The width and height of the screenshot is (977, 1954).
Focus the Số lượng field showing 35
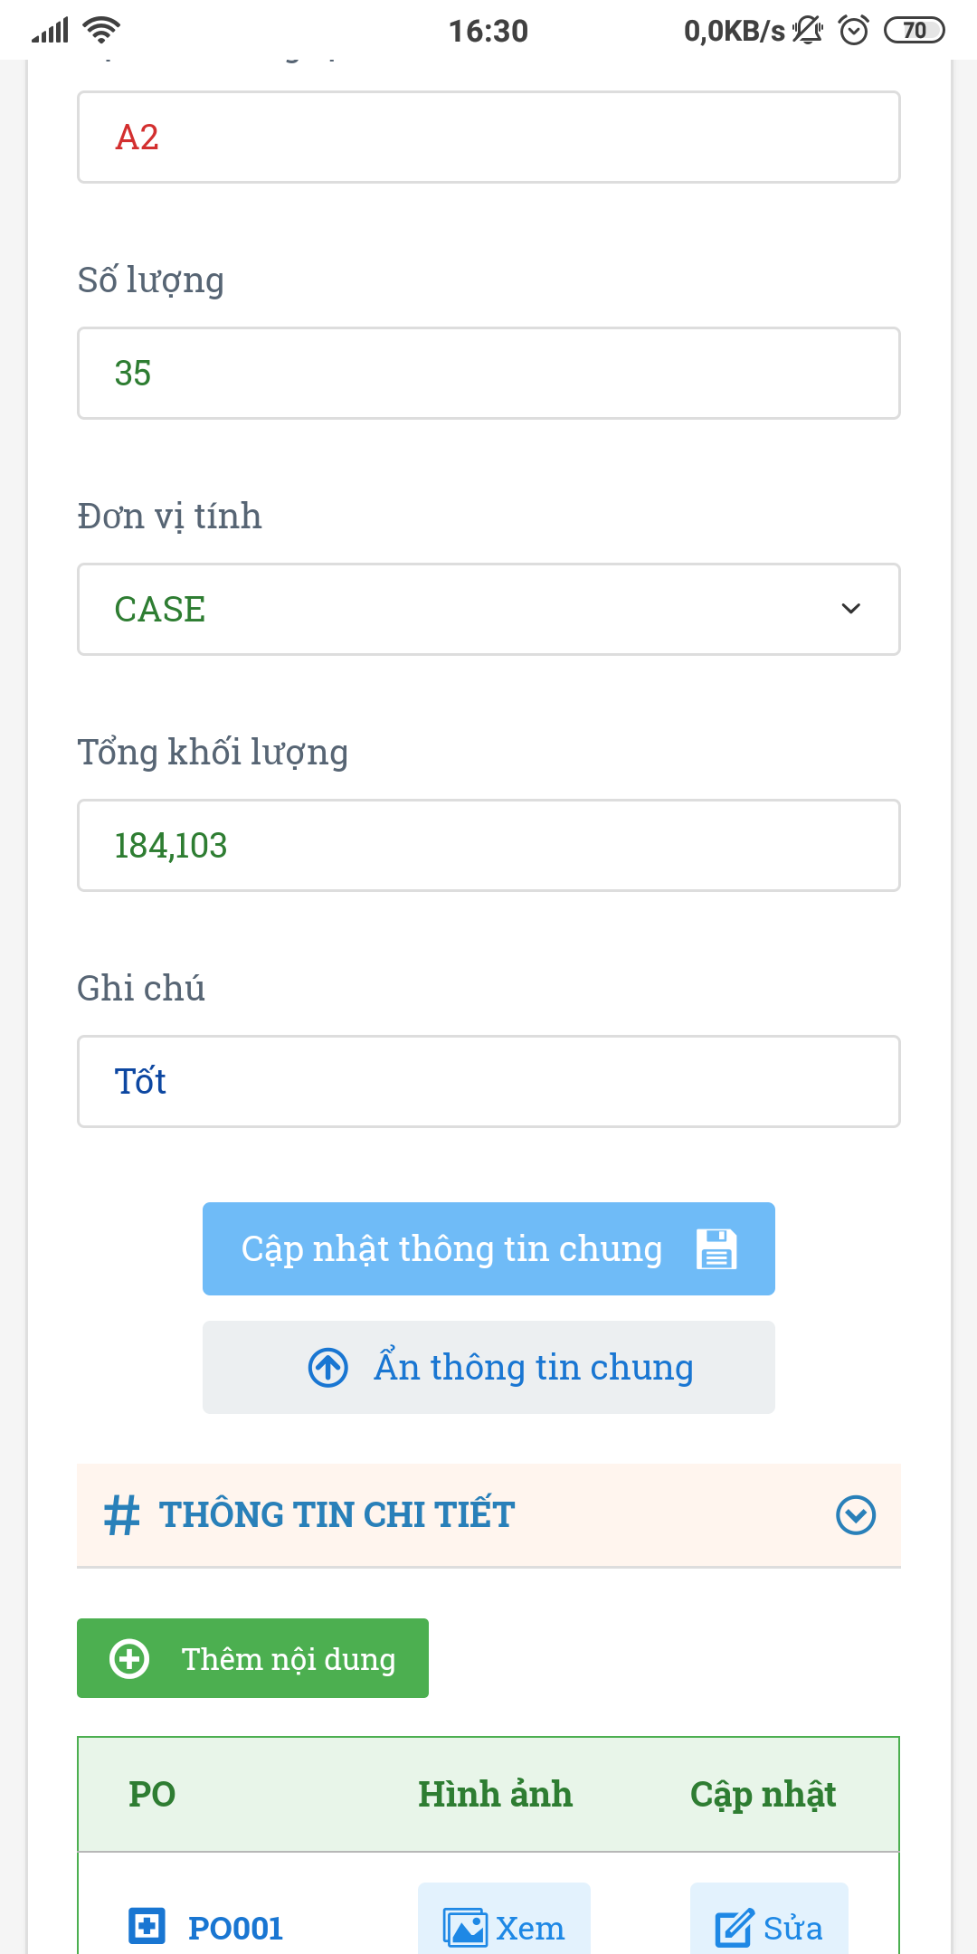(x=488, y=373)
